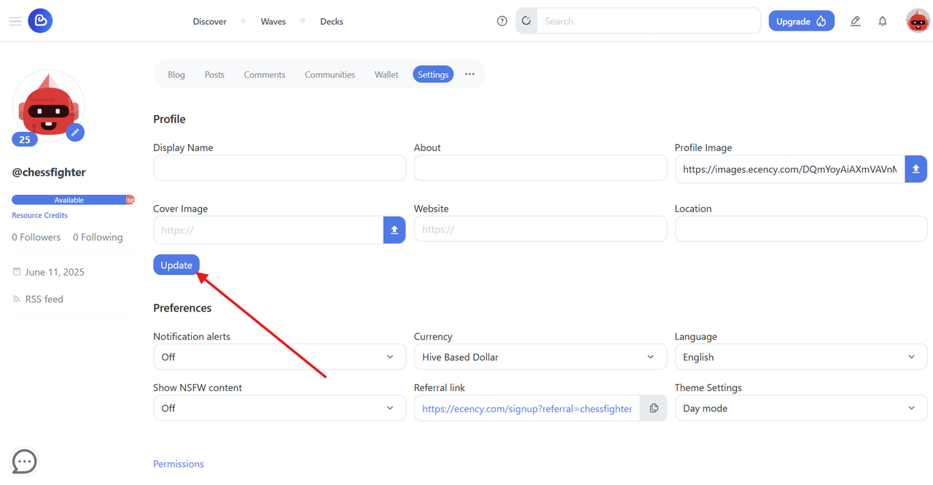This screenshot has width=933, height=485.
Task: Click the Upgrade button
Action: [x=801, y=21]
